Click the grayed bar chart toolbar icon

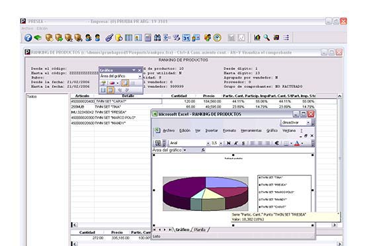tap(231, 38)
